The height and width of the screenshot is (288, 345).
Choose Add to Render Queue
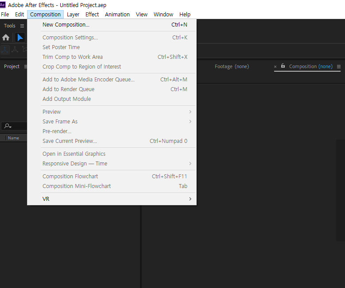pos(112,89)
